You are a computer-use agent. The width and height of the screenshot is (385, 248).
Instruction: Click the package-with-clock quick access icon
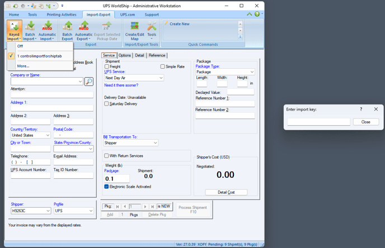[41, 6]
